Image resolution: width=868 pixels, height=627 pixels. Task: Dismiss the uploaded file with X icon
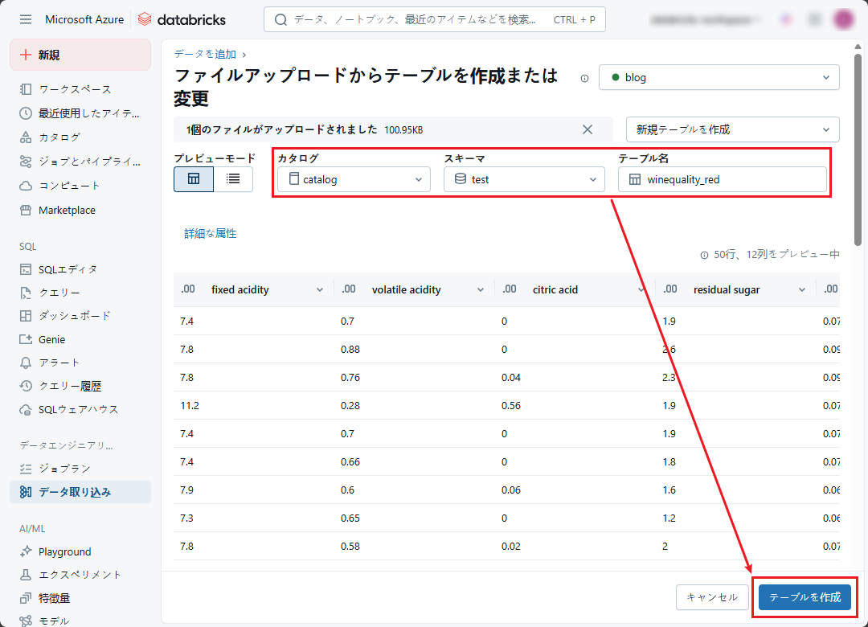tap(588, 129)
